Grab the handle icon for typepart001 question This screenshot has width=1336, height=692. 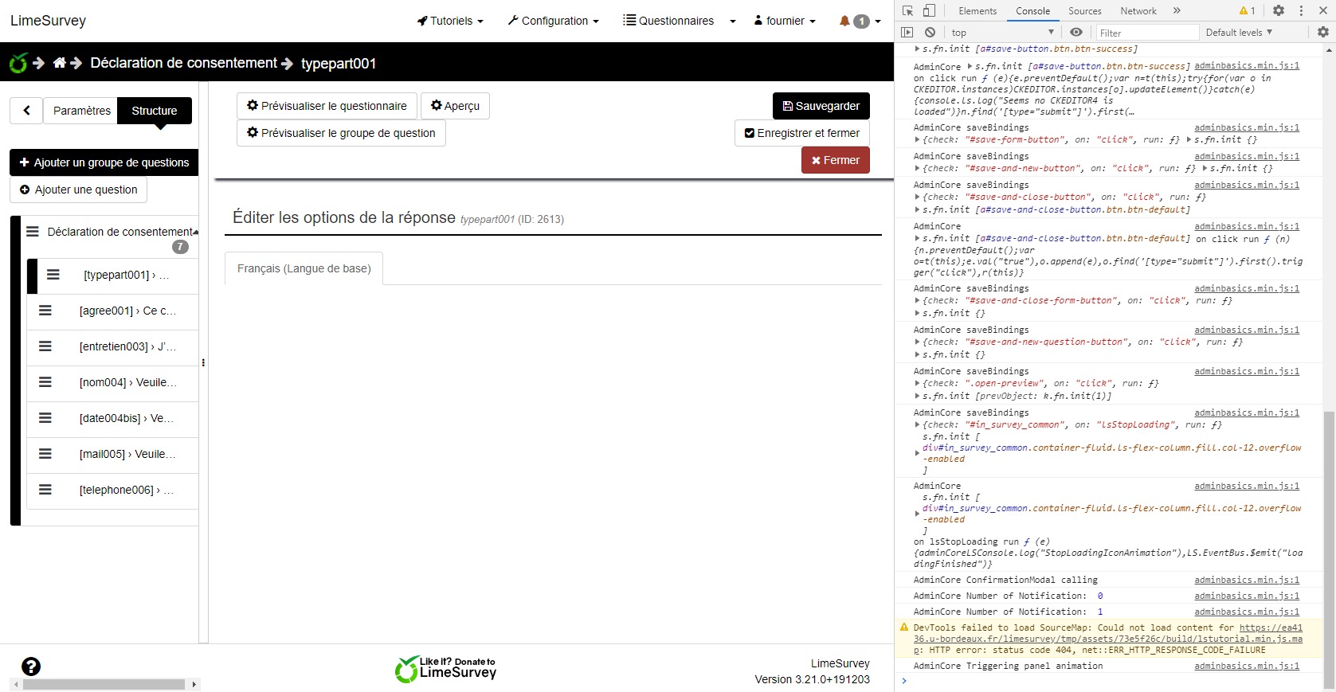click(x=53, y=275)
